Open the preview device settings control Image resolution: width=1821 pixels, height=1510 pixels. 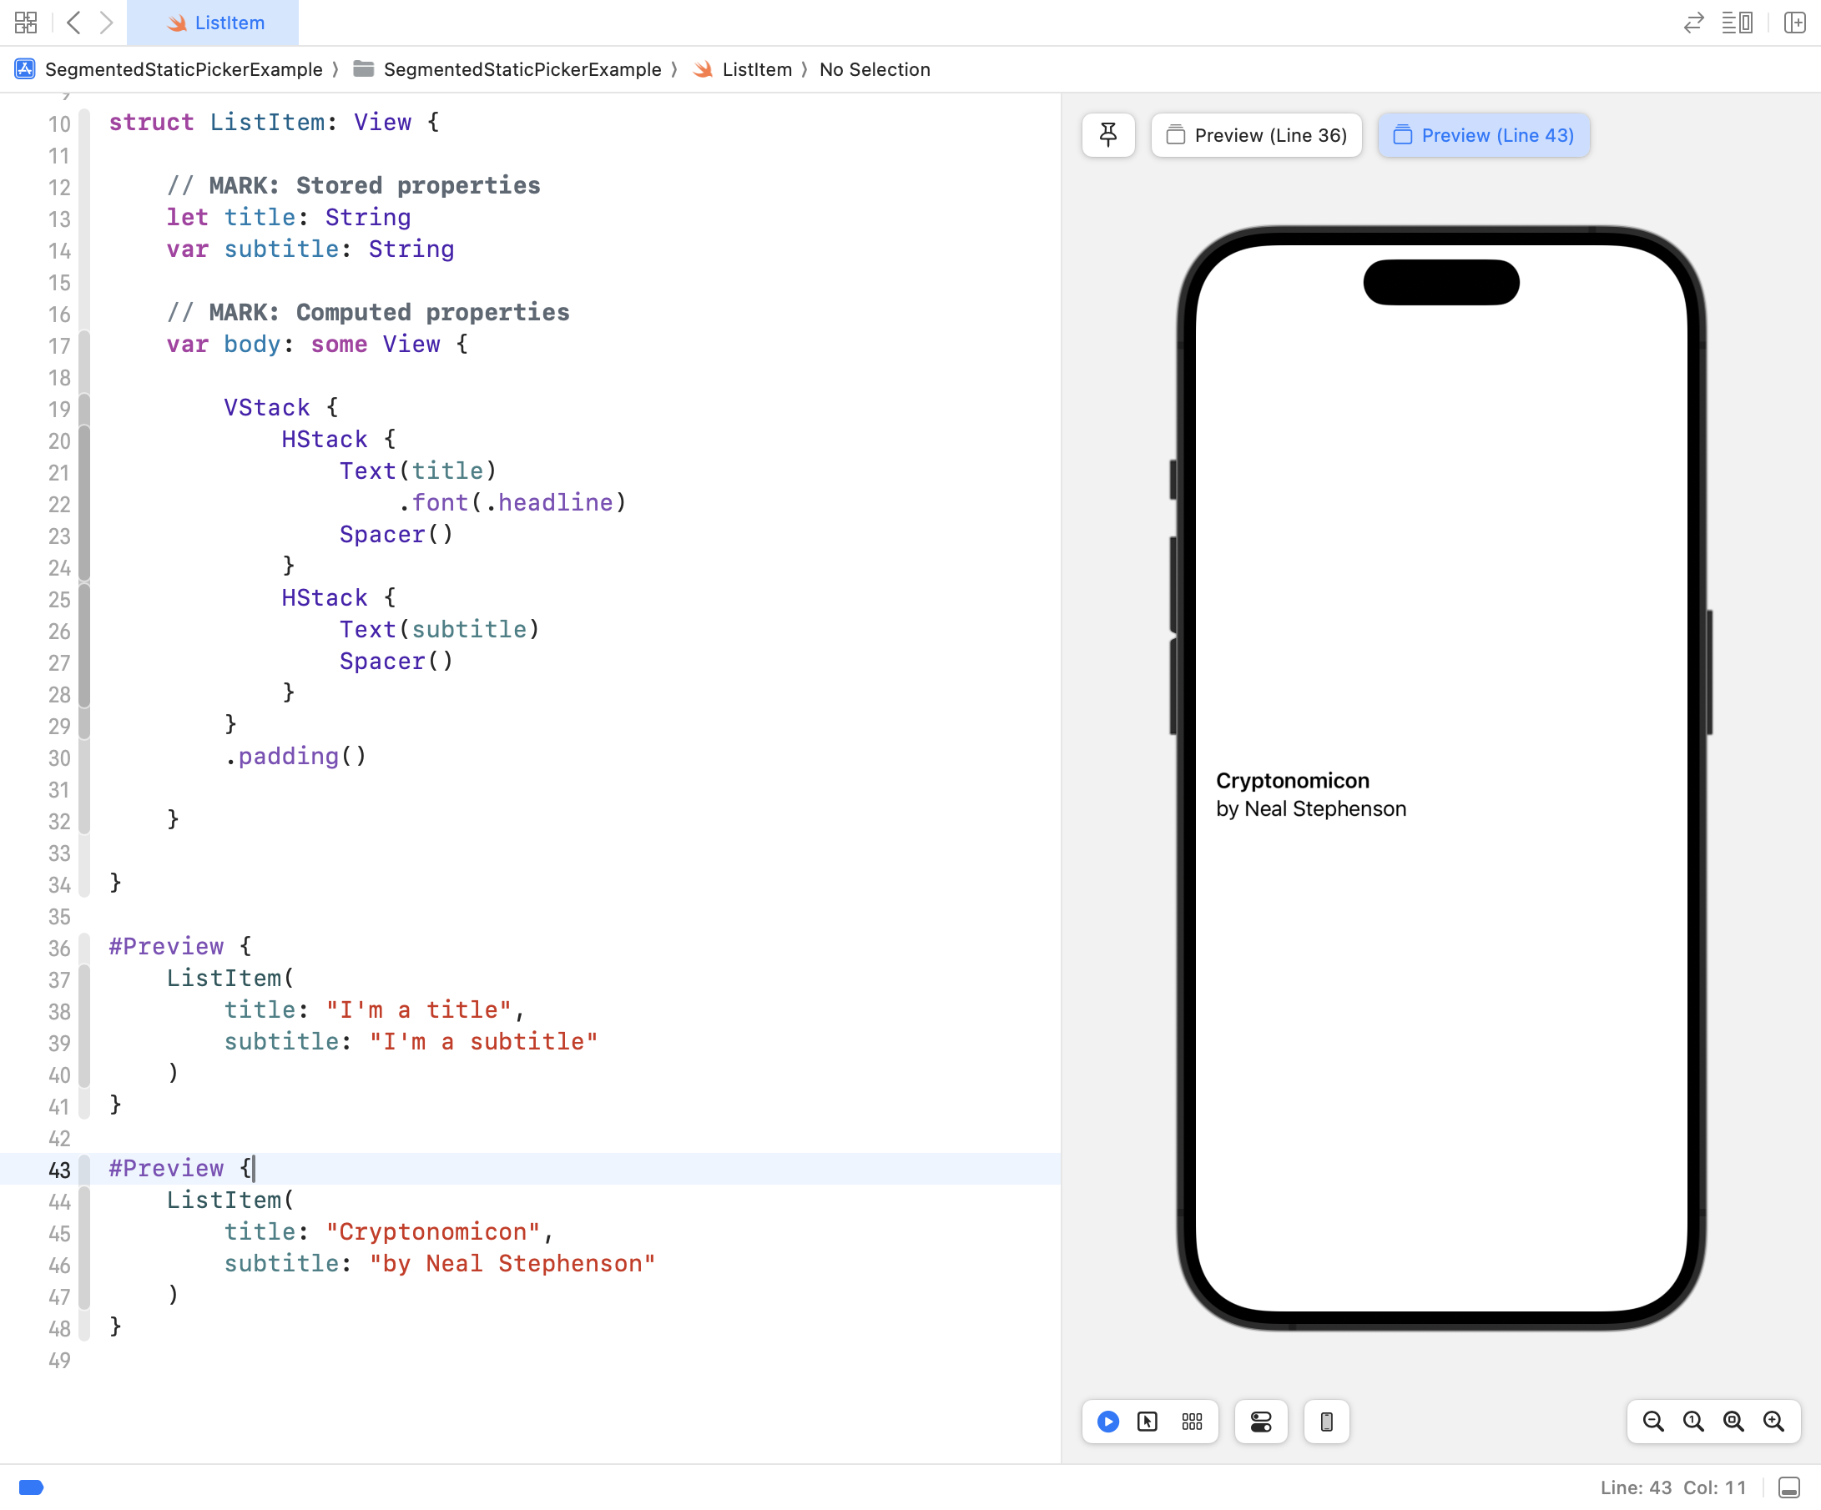[1261, 1422]
